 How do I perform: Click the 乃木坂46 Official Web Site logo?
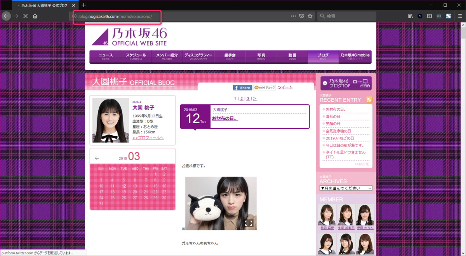click(x=129, y=37)
